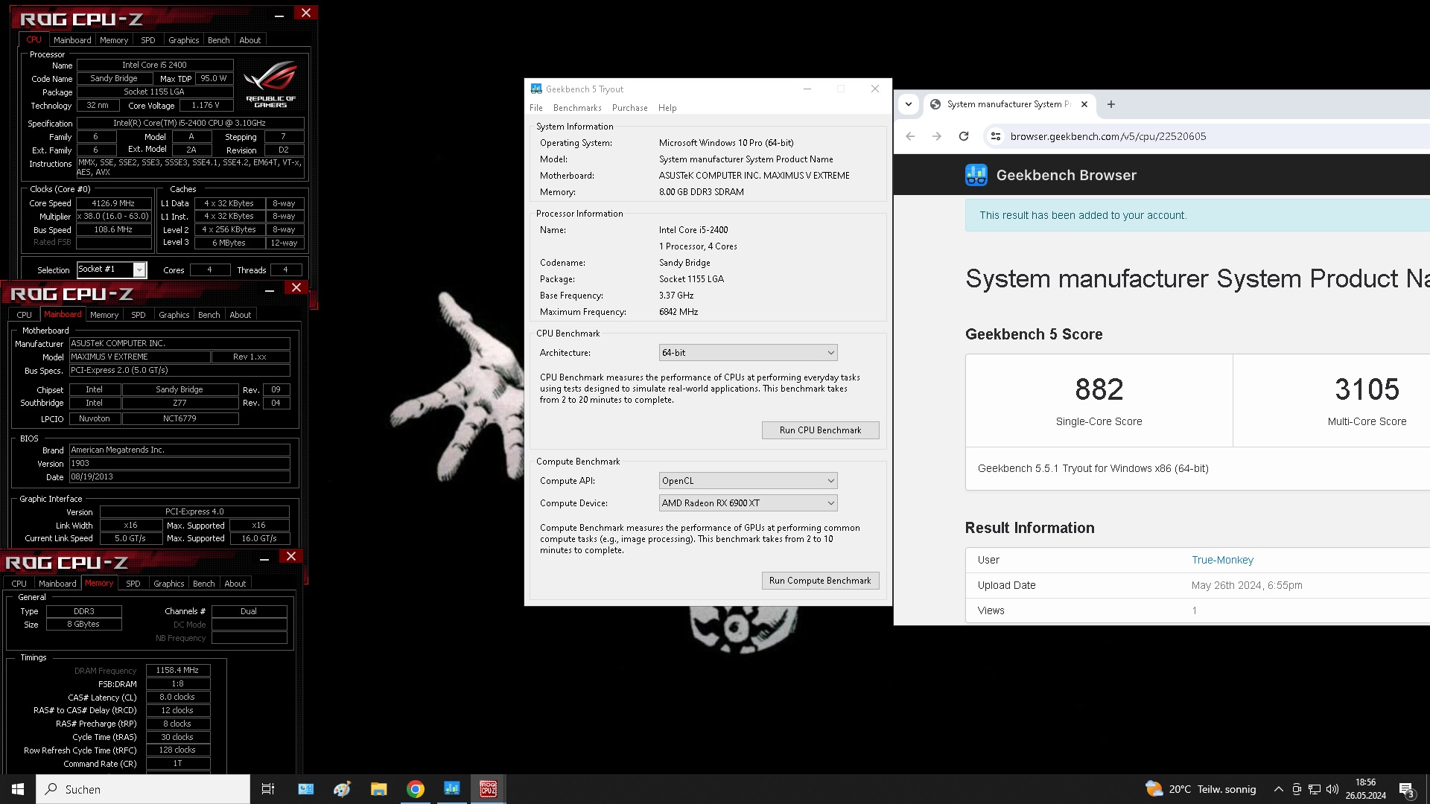The width and height of the screenshot is (1430, 804).
Task: Expand the Architecture 64-bit dropdown
Action: (x=748, y=353)
